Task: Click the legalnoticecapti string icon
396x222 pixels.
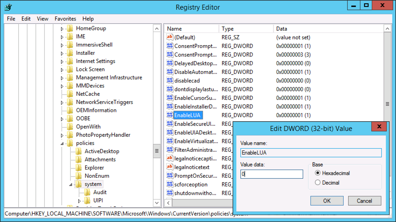Action: click(x=170, y=158)
